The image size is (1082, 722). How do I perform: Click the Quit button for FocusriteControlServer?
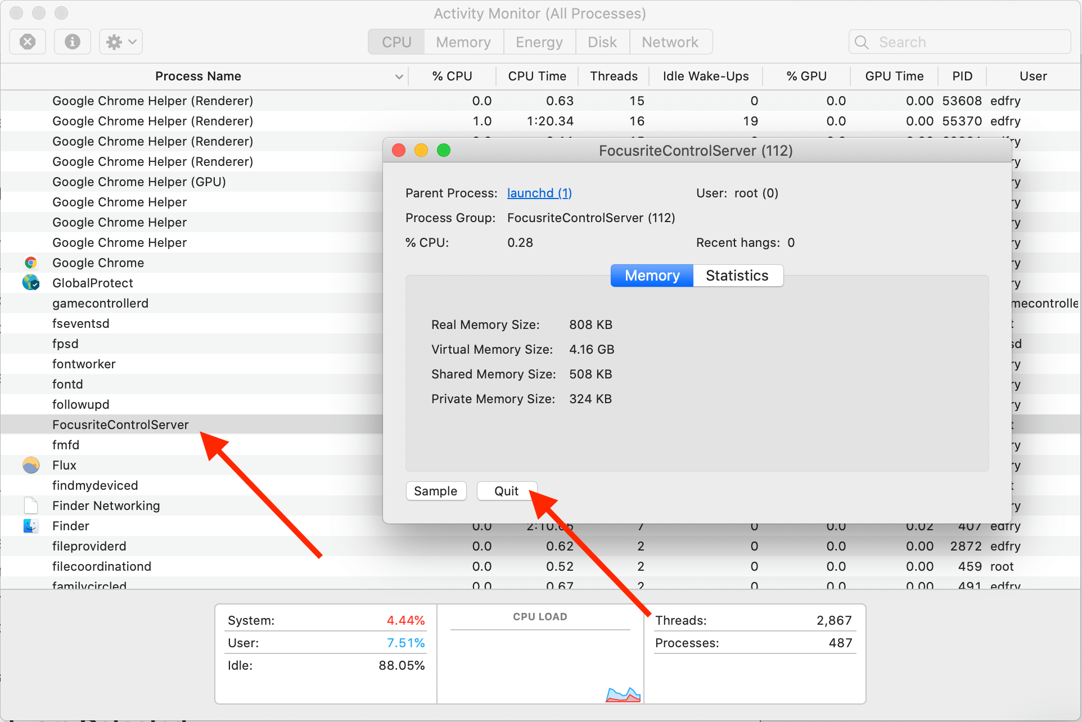(x=505, y=490)
